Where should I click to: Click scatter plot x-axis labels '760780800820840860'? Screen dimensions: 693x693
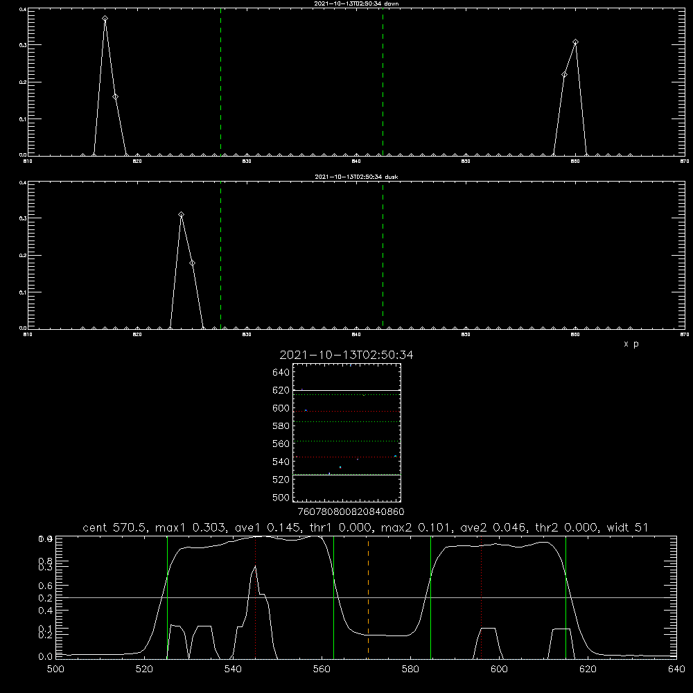(x=351, y=512)
